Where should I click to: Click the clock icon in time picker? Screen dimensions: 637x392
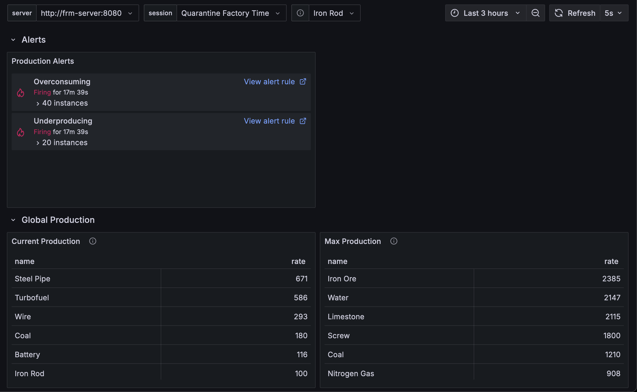click(455, 13)
